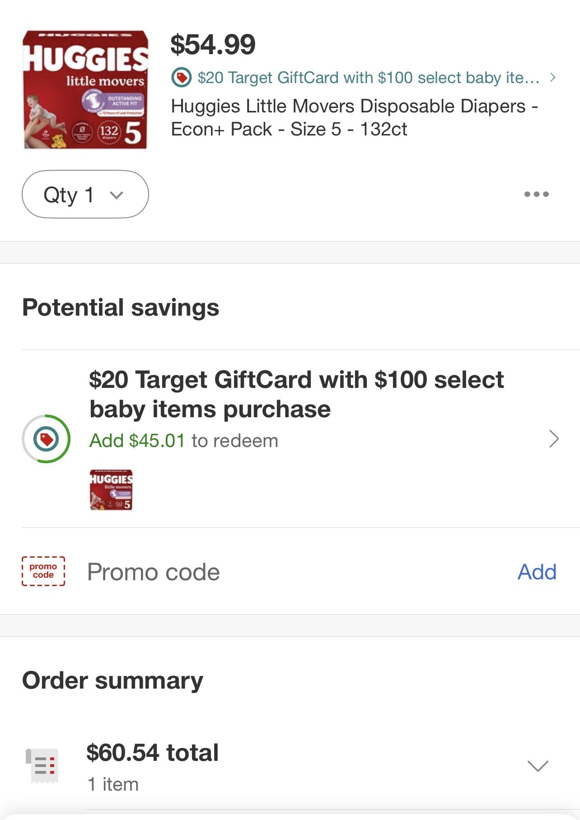Tap the circular progress tag icon in Potential savings
Image resolution: width=580 pixels, height=820 pixels.
point(46,439)
